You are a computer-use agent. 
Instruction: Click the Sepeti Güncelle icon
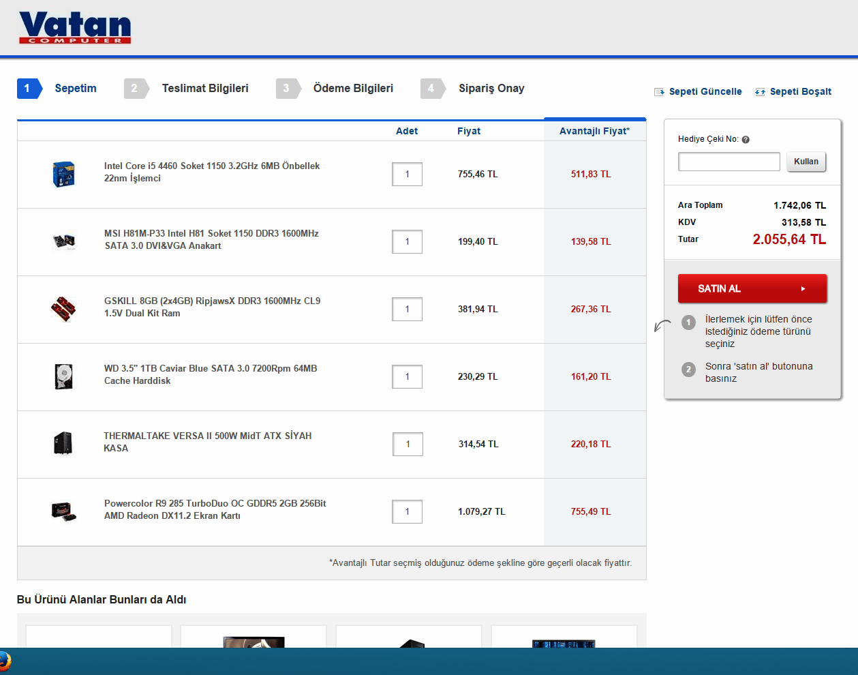(659, 92)
